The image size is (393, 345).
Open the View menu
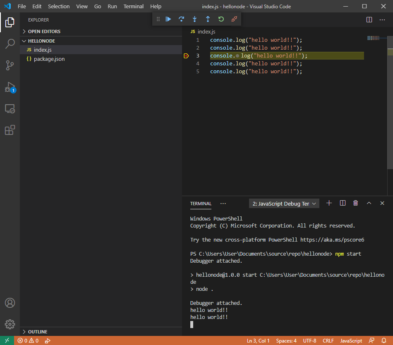82,6
